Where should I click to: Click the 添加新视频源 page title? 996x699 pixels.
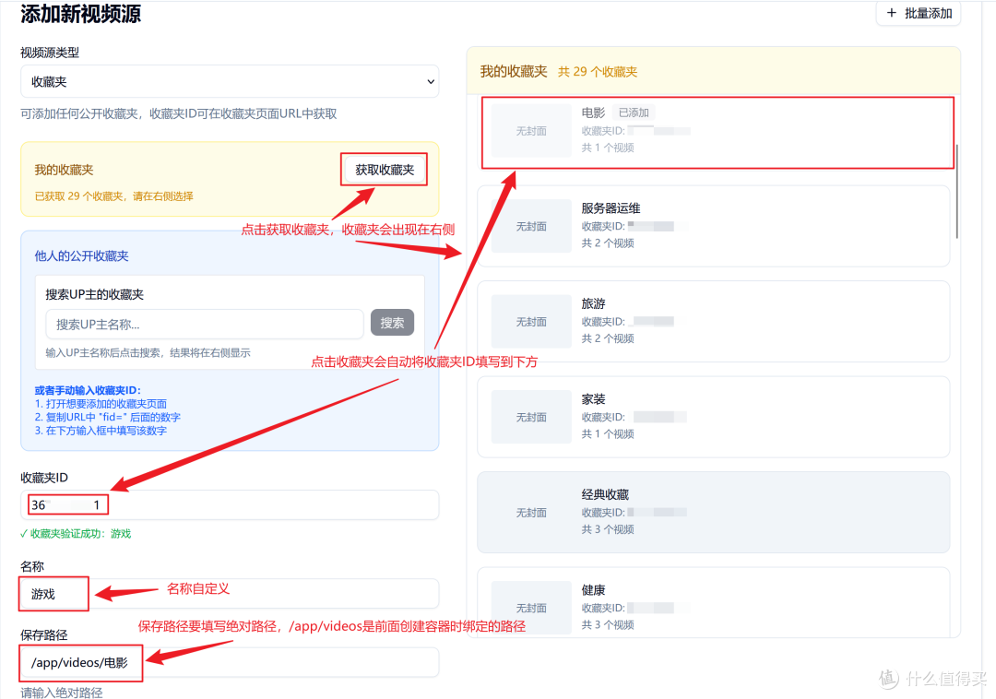click(x=80, y=13)
